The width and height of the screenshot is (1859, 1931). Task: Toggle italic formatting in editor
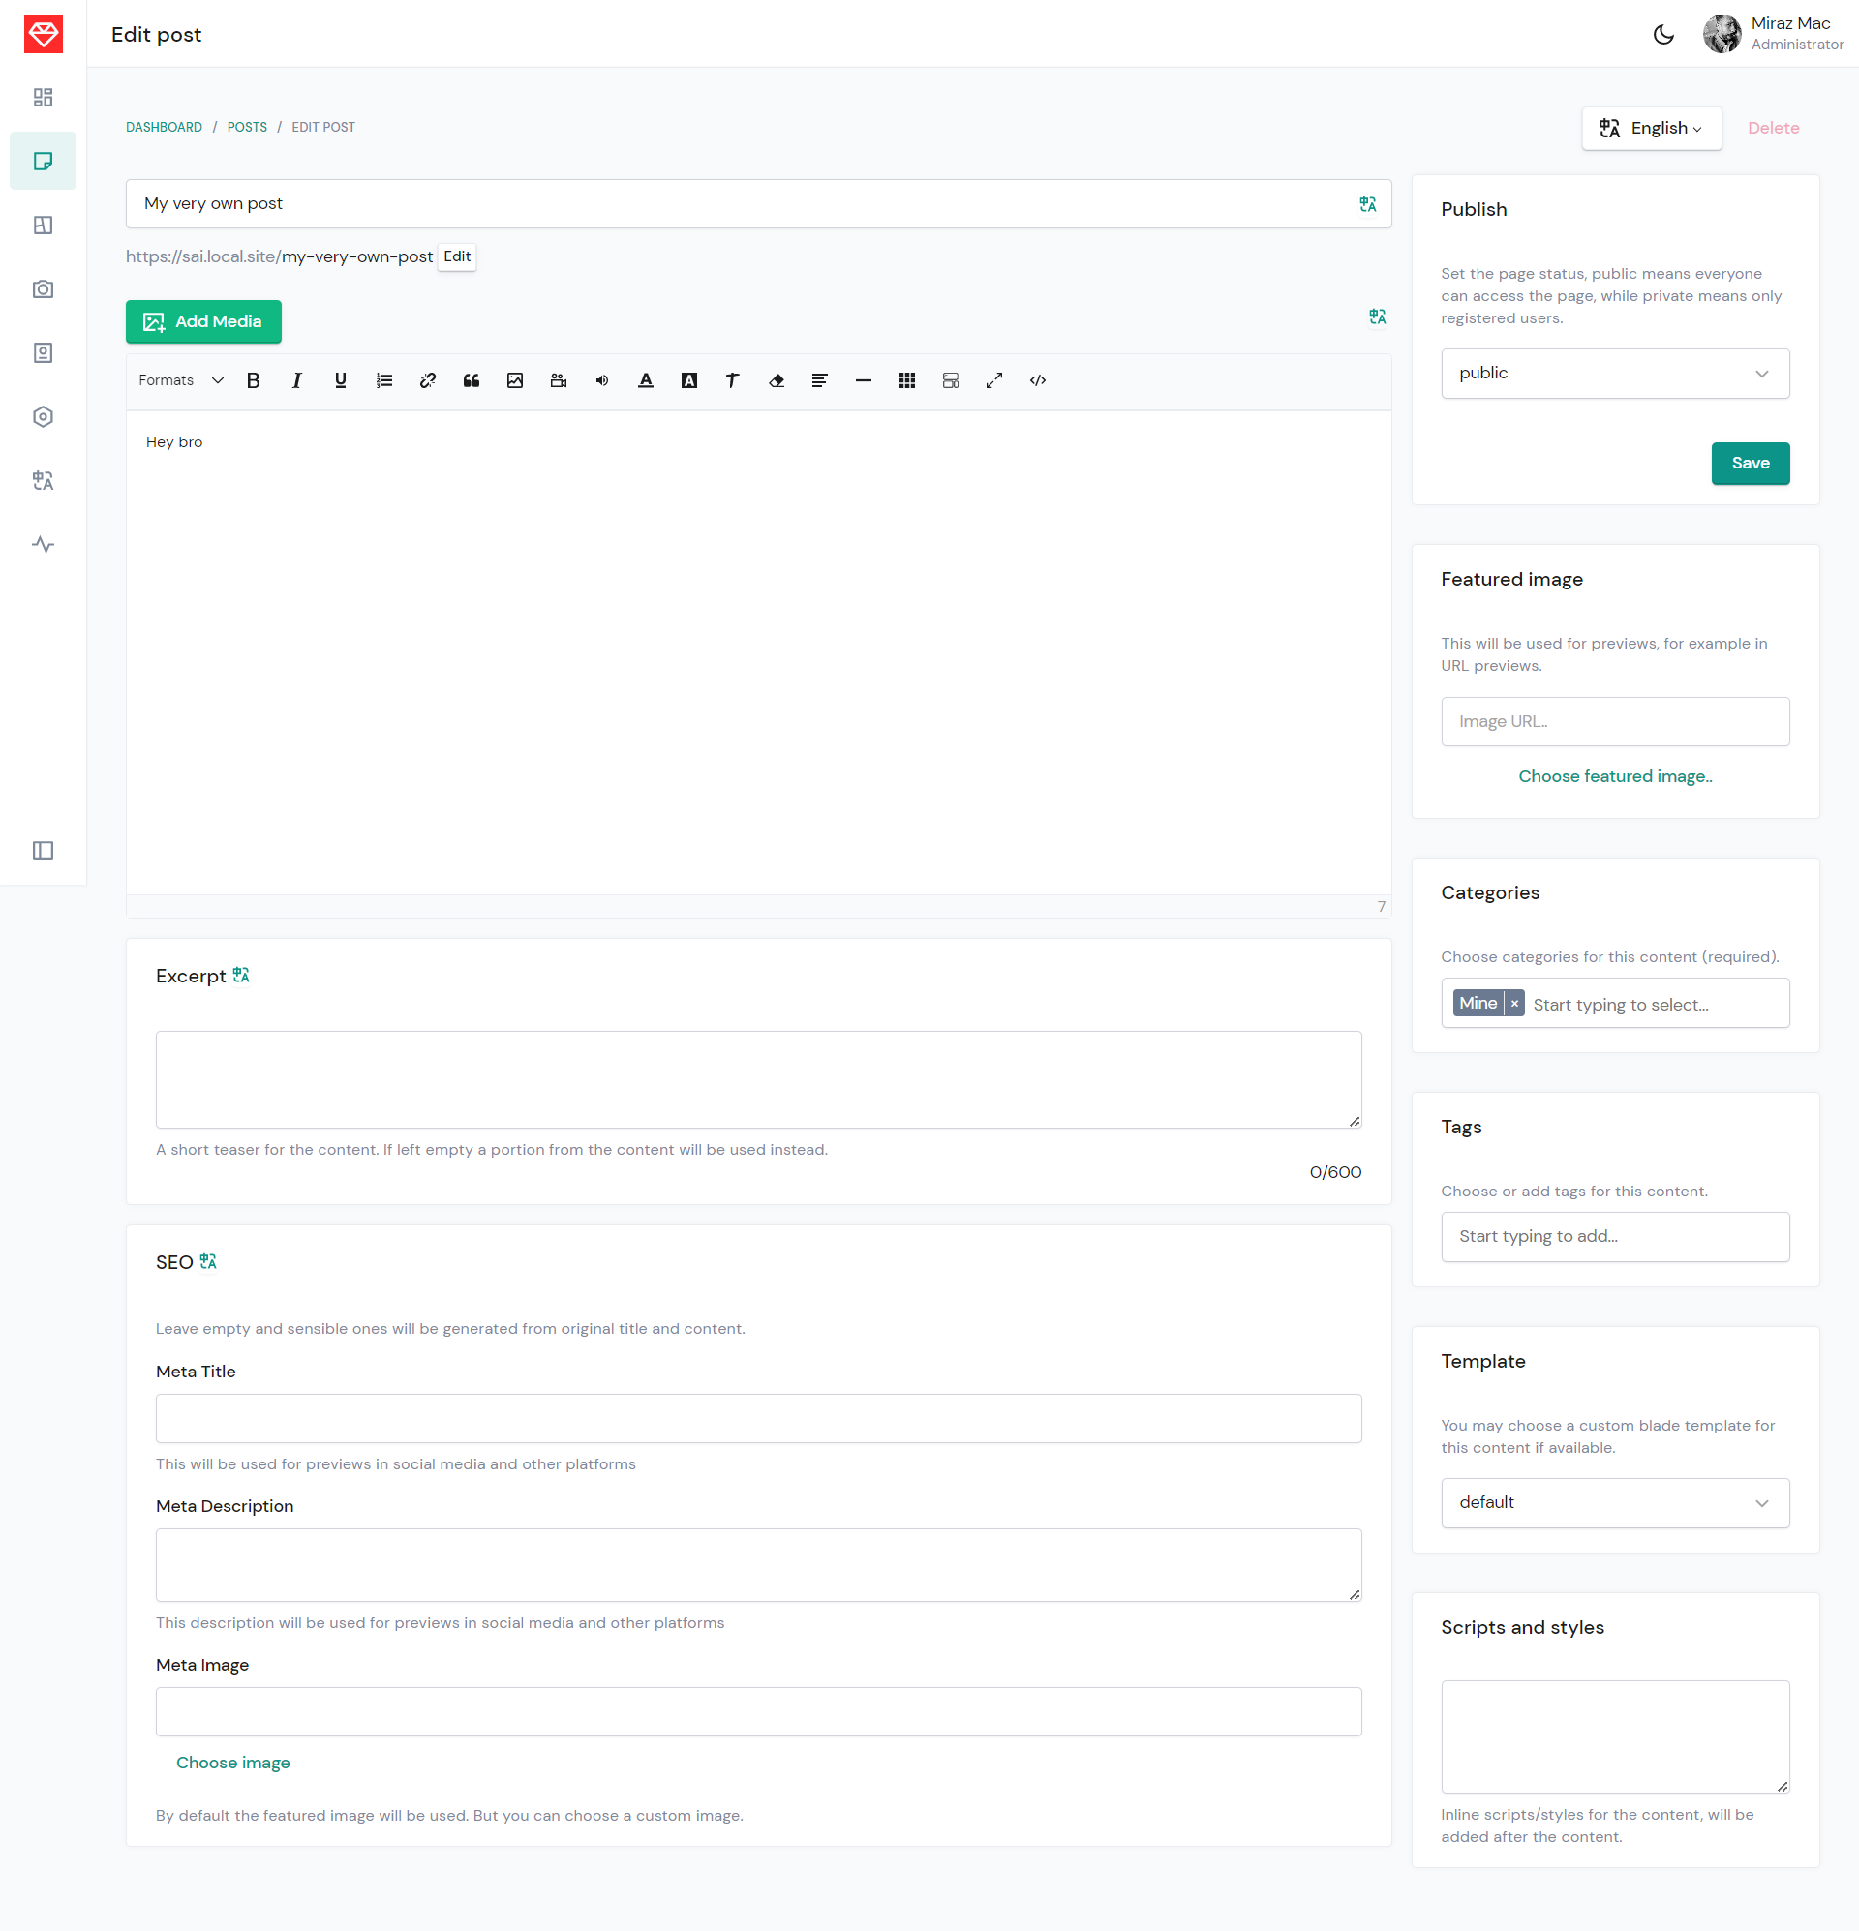point(296,381)
